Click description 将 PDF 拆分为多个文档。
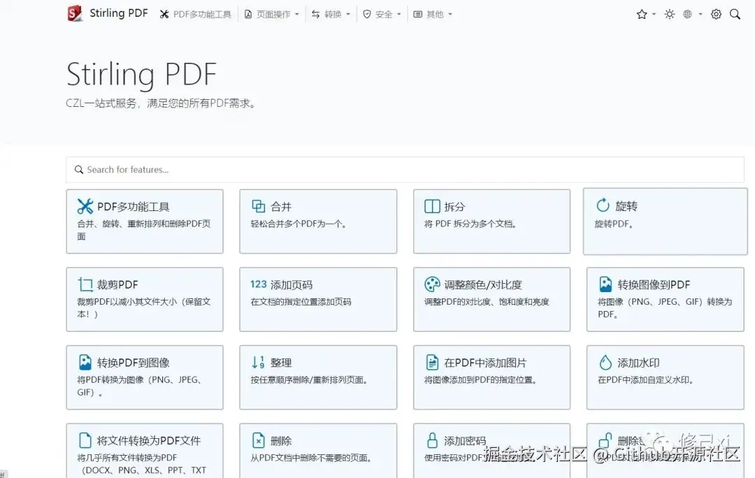This screenshot has height=478, width=755. (470, 224)
